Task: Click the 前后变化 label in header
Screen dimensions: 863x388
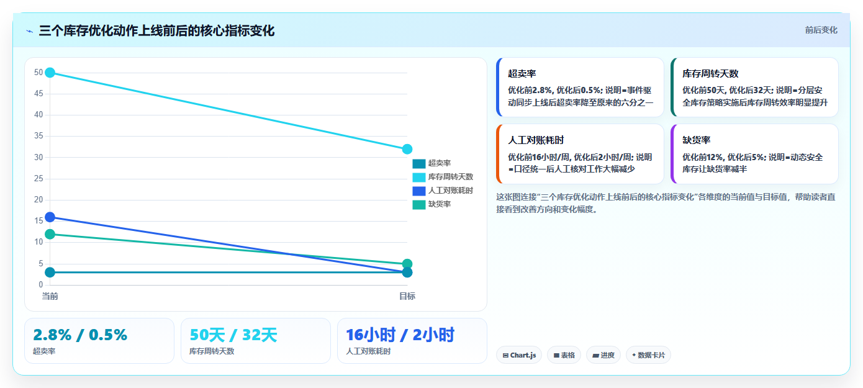Action: point(821,30)
